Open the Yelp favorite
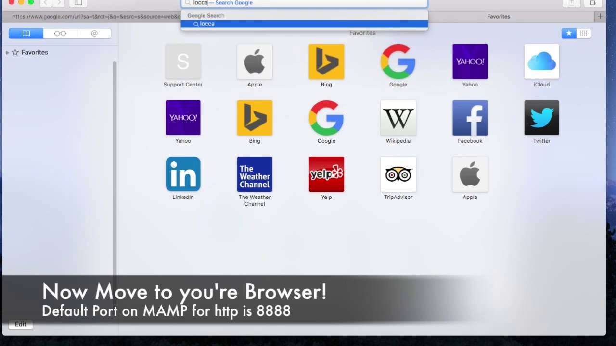 [x=326, y=174]
